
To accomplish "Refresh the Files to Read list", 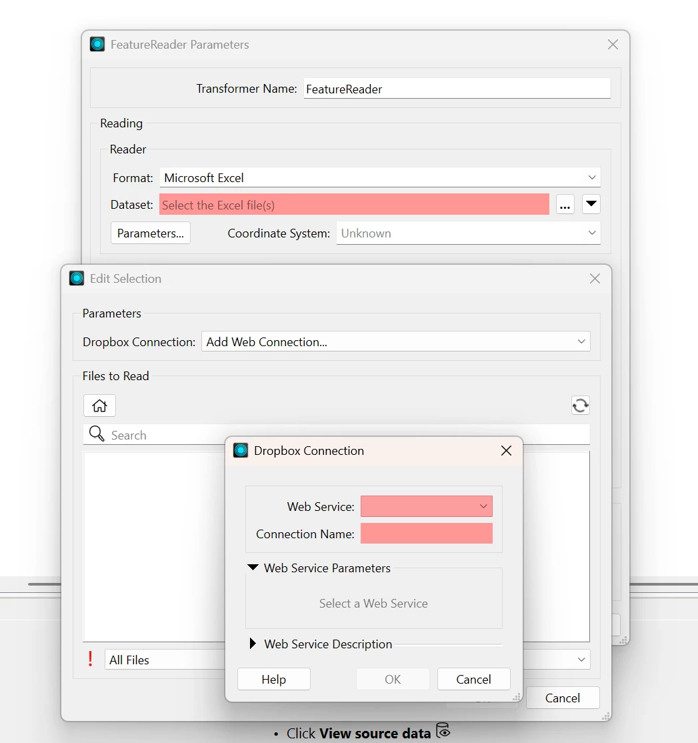I will (580, 405).
